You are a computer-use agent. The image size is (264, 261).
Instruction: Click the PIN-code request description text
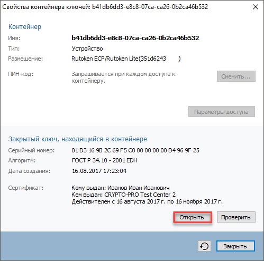click(x=123, y=78)
